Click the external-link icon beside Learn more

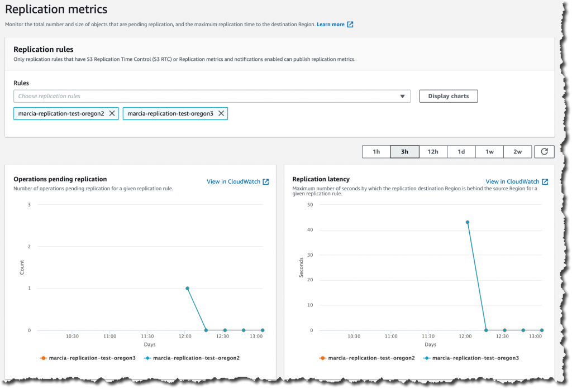(350, 24)
